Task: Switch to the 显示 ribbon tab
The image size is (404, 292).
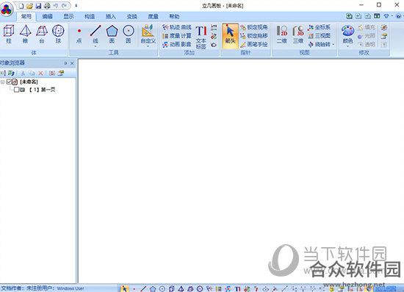Action: pyautogui.click(x=68, y=16)
